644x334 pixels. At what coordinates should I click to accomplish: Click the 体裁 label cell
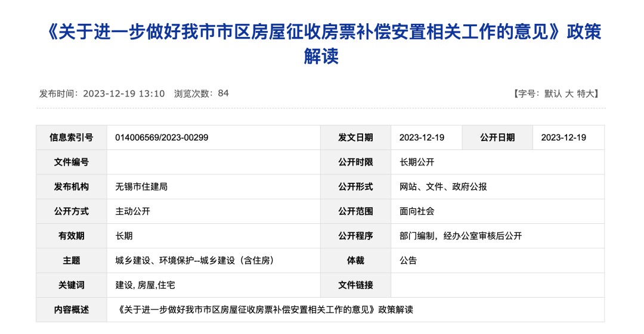(355, 261)
